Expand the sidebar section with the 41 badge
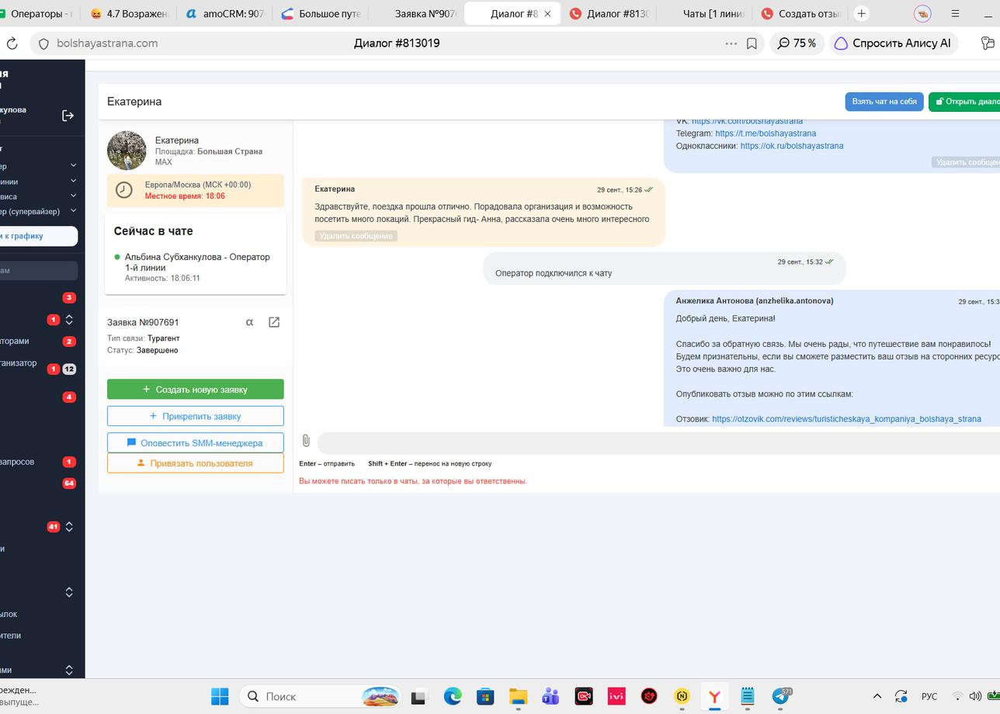 [x=69, y=526]
